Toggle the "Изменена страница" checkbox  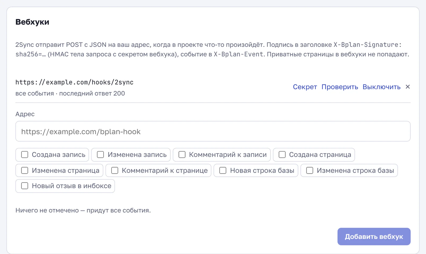click(24, 170)
